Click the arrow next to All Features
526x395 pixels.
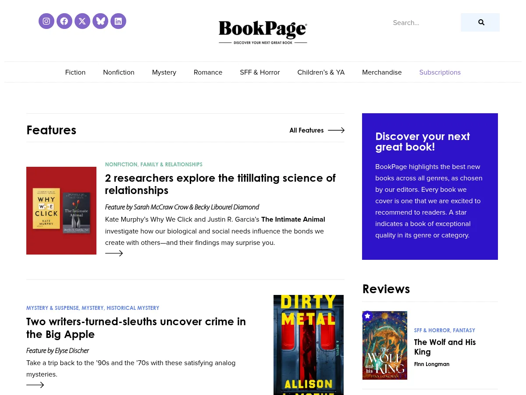[x=336, y=130]
